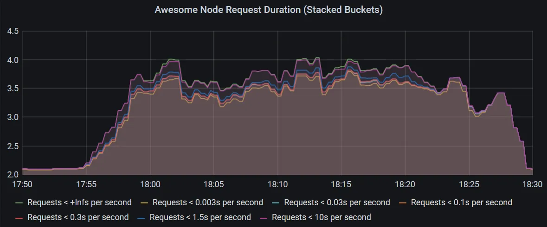Image resolution: width=547 pixels, height=227 pixels.
Task: Open color picker for green +Infs series swatch
Action: coord(19,202)
